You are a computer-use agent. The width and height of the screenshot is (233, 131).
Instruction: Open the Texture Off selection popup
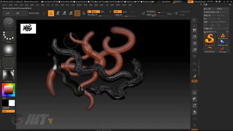click(8, 63)
